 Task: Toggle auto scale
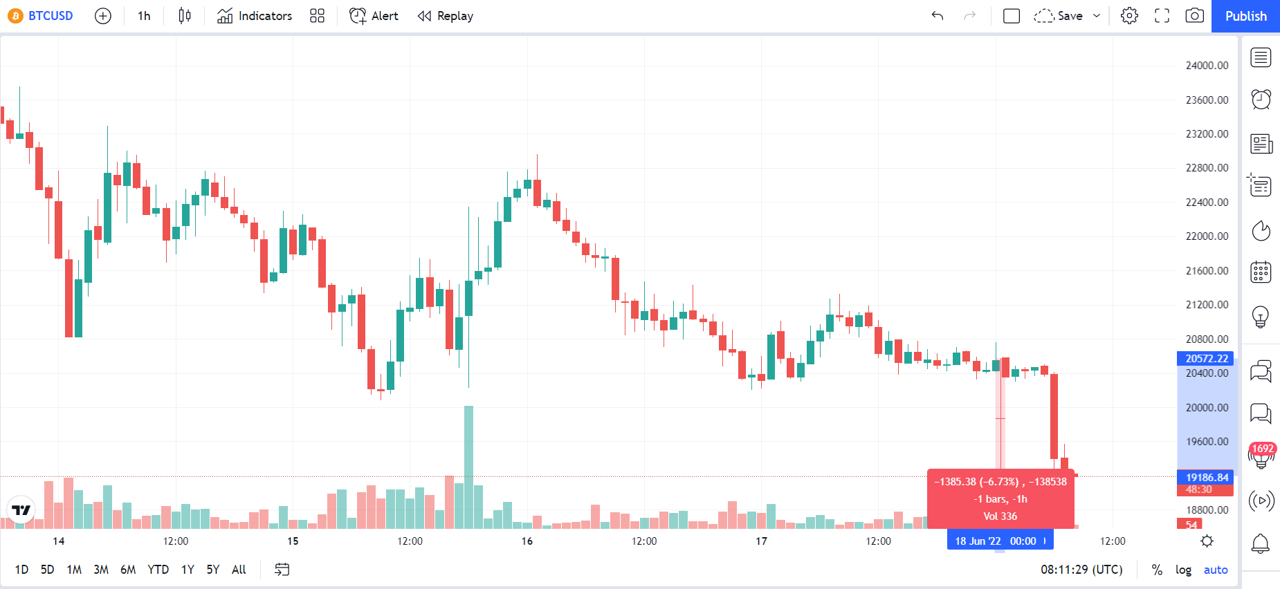click(x=1216, y=570)
